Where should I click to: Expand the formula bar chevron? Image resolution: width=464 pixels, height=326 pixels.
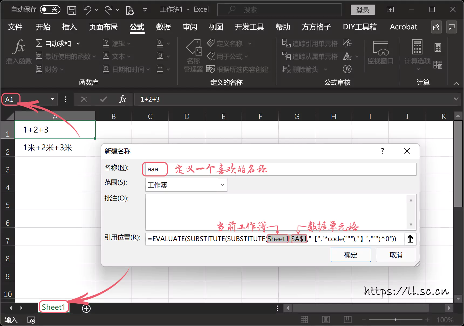tap(456, 99)
